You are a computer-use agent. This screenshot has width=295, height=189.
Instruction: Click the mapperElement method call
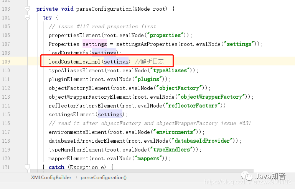click(69, 158)
